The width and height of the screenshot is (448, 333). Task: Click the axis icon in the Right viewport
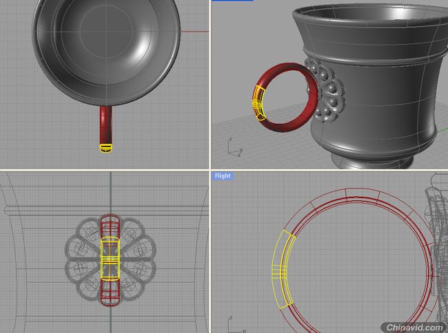(x=236, y=325)
